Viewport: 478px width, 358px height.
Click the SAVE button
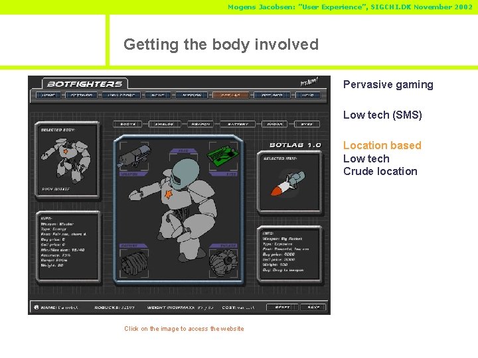(x=313, y=308)
